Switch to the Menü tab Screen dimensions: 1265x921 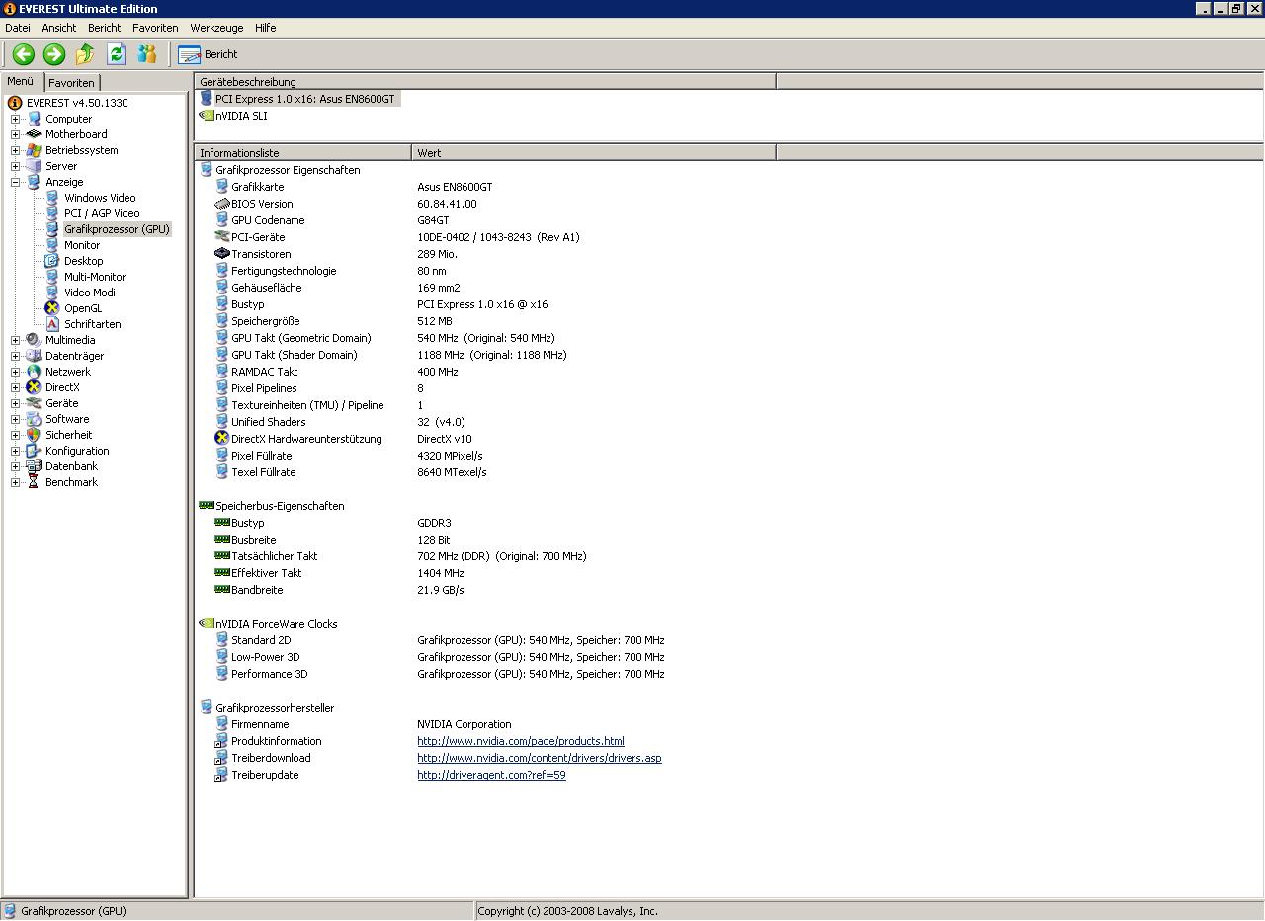pyautogui.click(x=21, y=82)
